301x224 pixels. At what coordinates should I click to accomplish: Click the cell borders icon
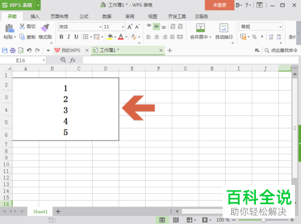coord(85,37)
